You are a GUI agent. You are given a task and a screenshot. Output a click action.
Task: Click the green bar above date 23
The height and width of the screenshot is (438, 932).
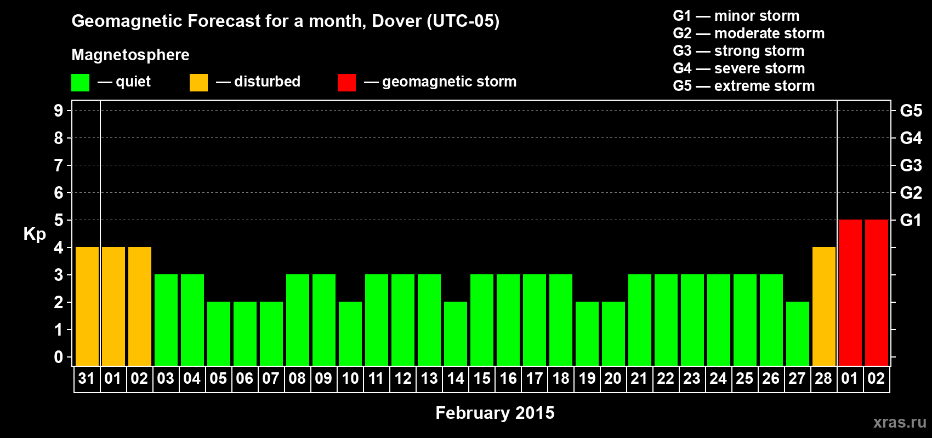(x=692, y=320)
